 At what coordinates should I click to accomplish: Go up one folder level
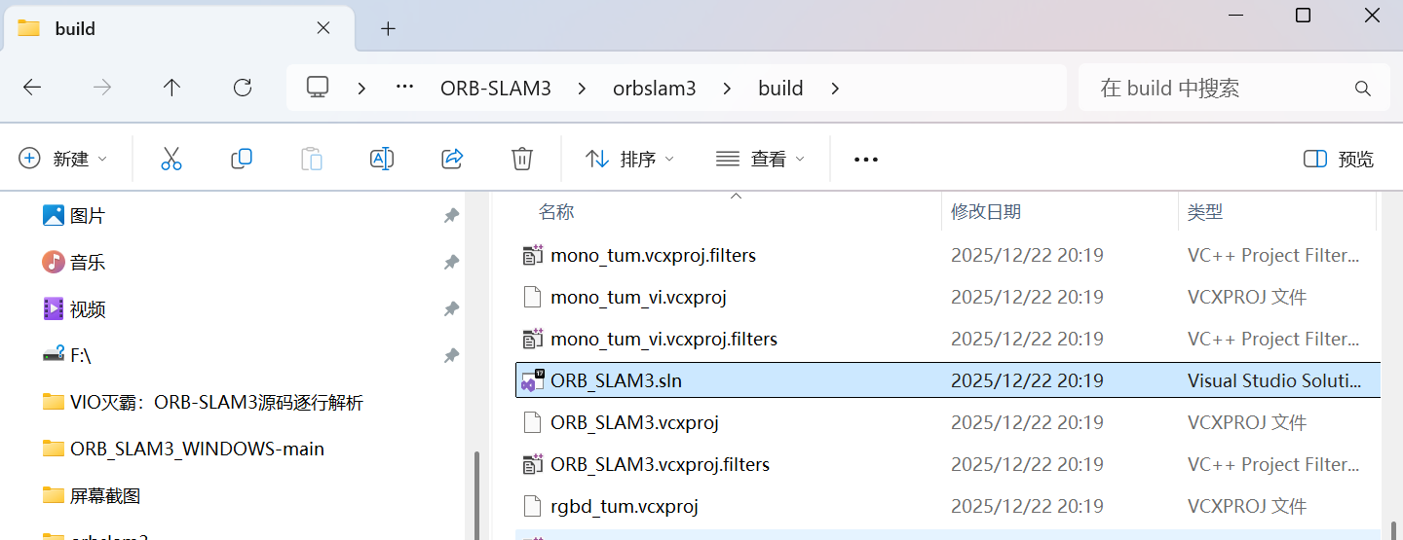(x=172, y=88)
